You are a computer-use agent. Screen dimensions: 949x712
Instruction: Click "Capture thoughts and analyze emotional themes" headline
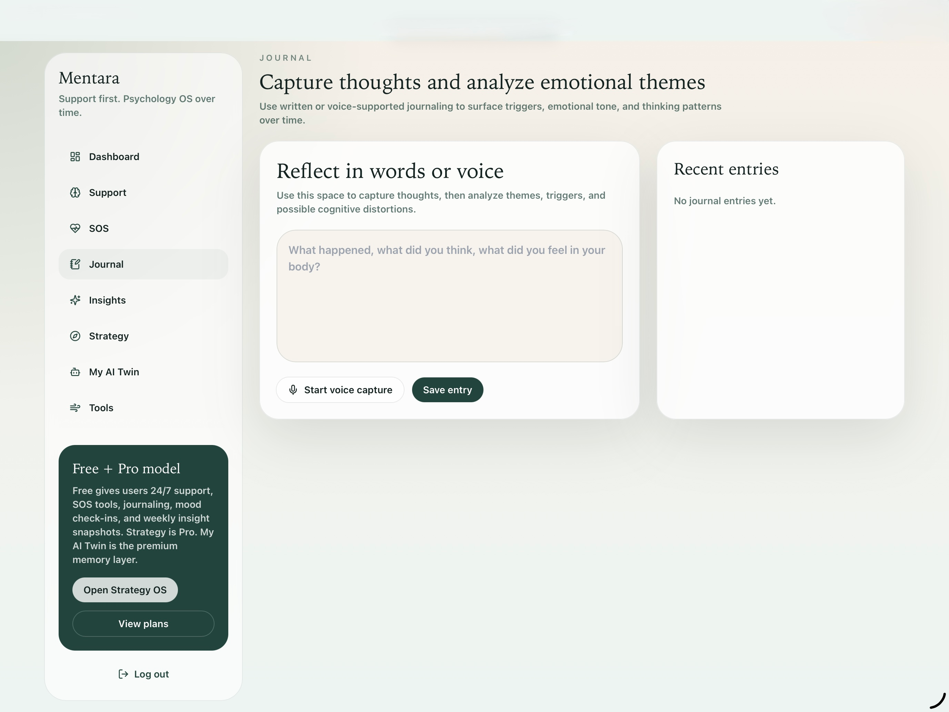[482, 82]
